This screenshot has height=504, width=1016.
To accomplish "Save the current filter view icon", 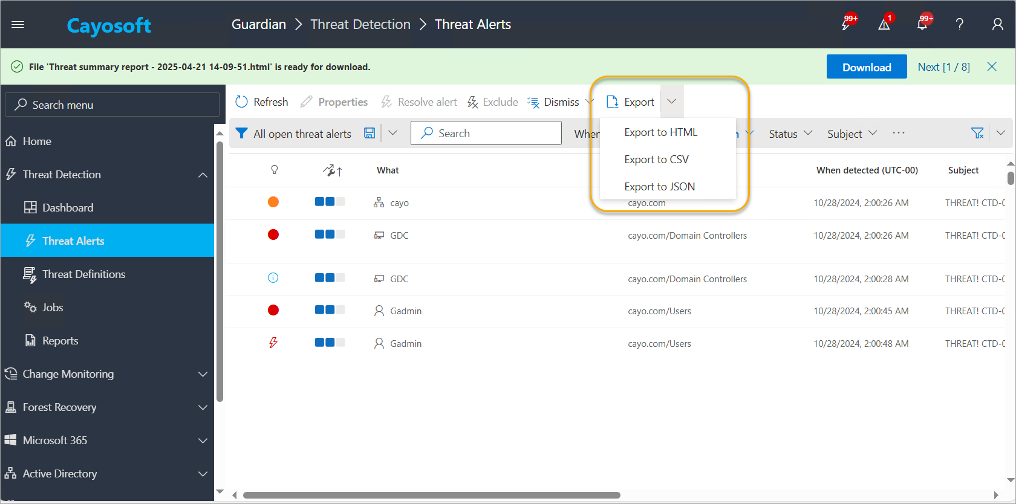I will [370, 133].
